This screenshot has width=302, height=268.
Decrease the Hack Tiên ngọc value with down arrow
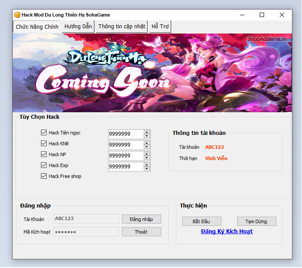(147, 136)
